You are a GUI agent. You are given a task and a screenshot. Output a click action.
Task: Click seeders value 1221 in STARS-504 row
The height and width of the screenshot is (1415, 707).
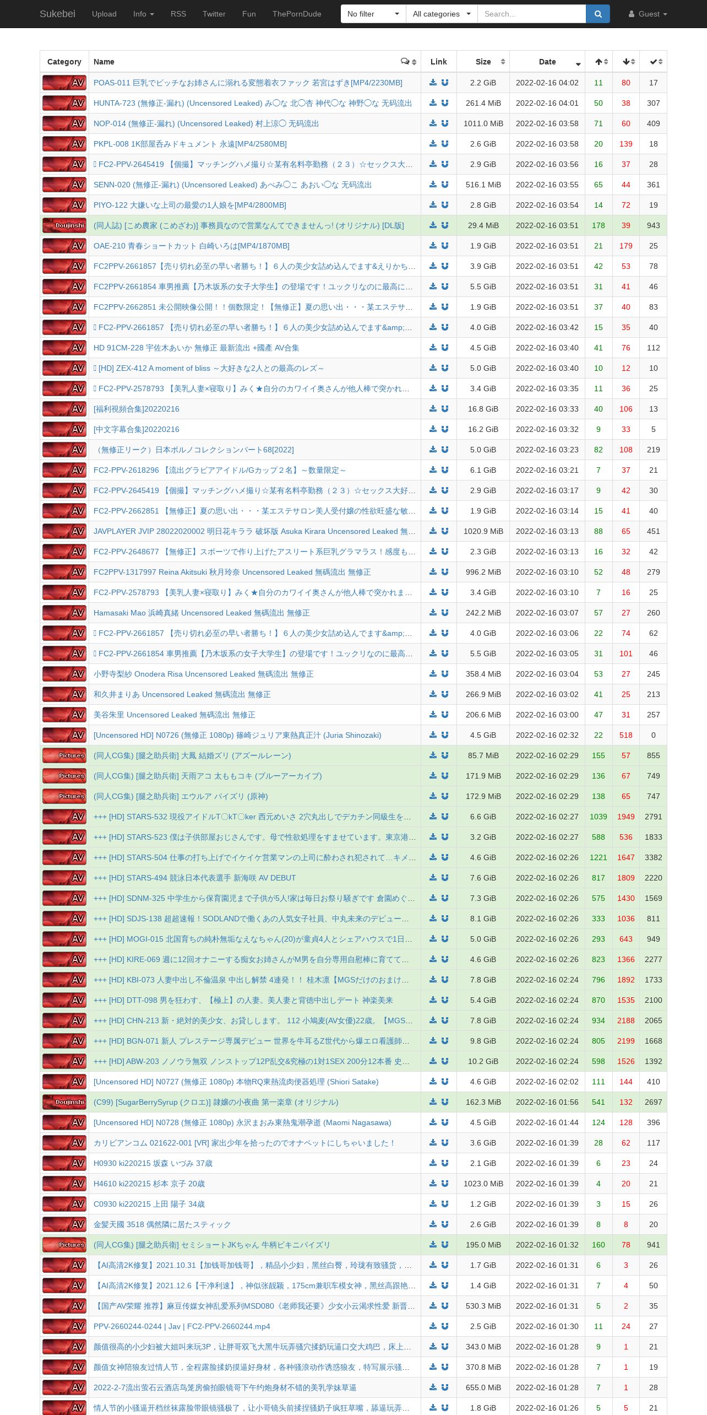(x=599, y=857)
